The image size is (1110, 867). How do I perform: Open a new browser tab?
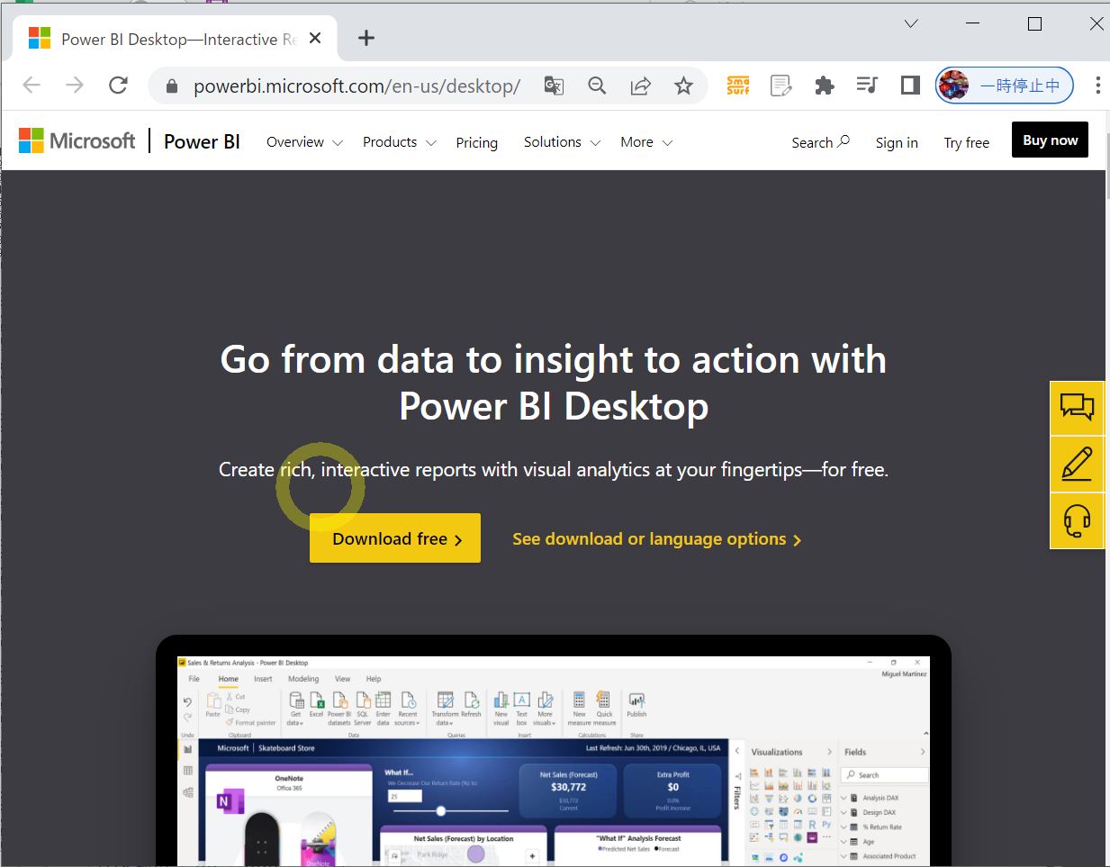tap(365, 38)
